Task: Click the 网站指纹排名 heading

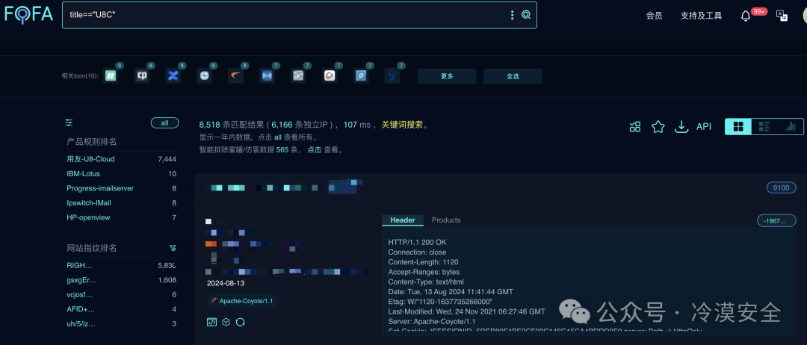Action: pyautogui.click(x=92, y=248)
